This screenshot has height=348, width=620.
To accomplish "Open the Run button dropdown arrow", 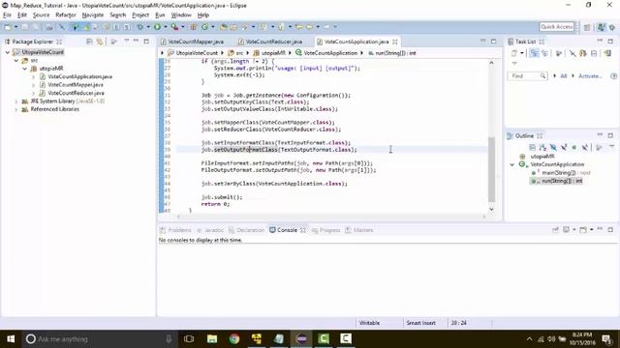I will click(166, 27).
